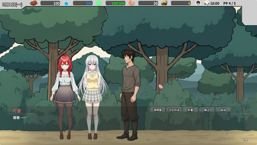Collapse dialogue box with 折叠

[x=190, y=110]
